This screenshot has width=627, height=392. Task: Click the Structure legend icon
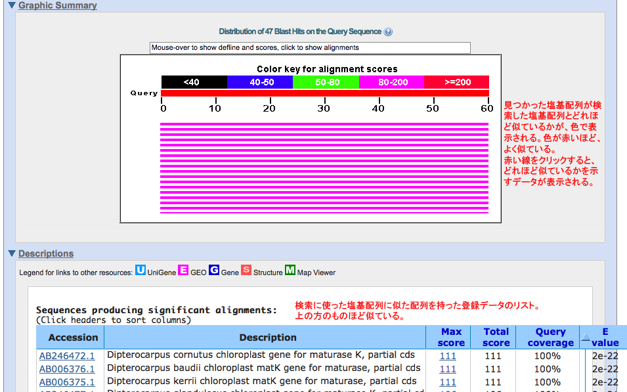click(x=246, y=271)
